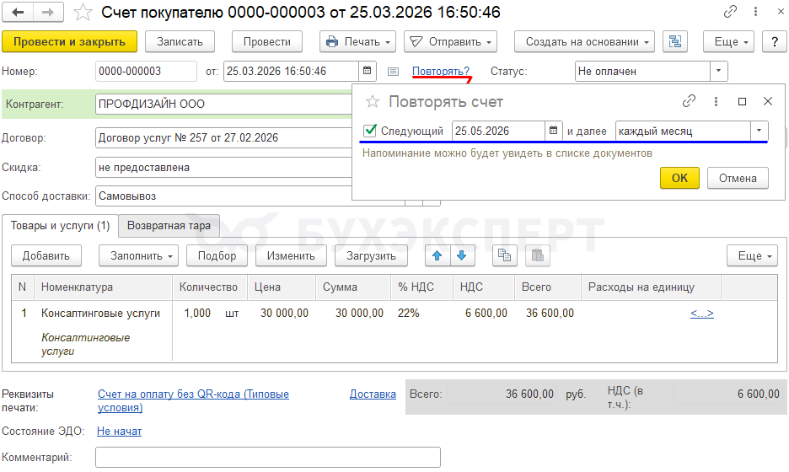Select Товары и услуги tab
Image resolution: width=789 pixels, height=472 pixels.
tap(60, 225)
